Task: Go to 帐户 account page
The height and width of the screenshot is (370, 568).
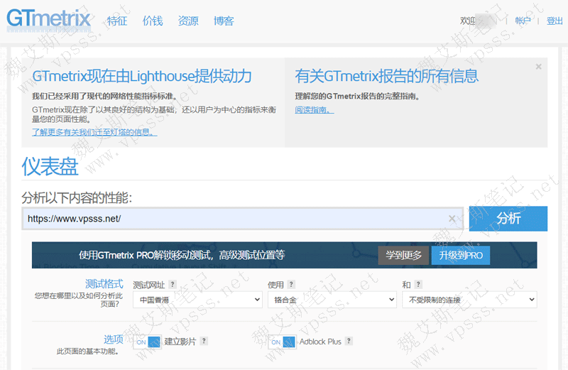Action: (523, 21)
